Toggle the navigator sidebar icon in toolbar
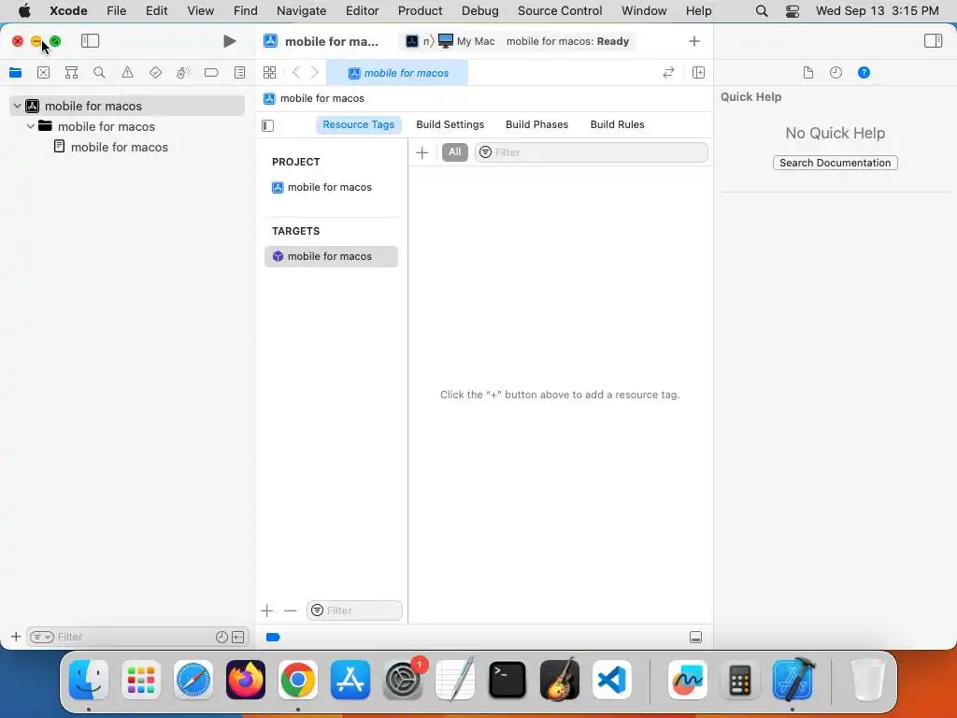Viewport: 957px width, 718px height. pos(91,41)
